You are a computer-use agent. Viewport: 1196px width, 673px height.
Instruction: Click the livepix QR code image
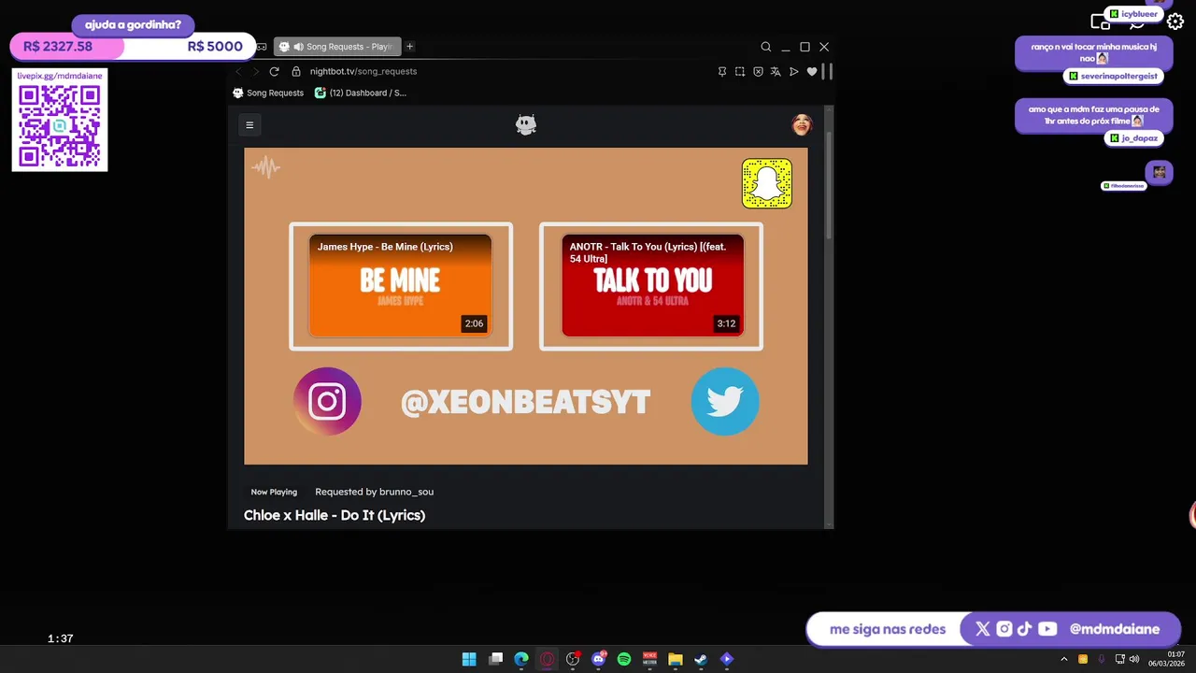[x=60, y=126]
